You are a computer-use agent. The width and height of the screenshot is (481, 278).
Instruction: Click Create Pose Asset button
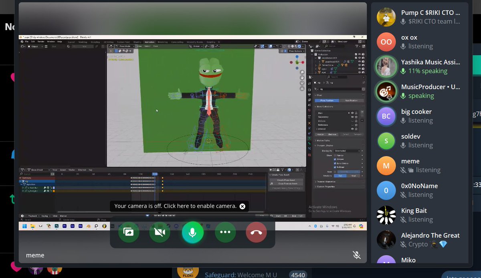(286, 180)
